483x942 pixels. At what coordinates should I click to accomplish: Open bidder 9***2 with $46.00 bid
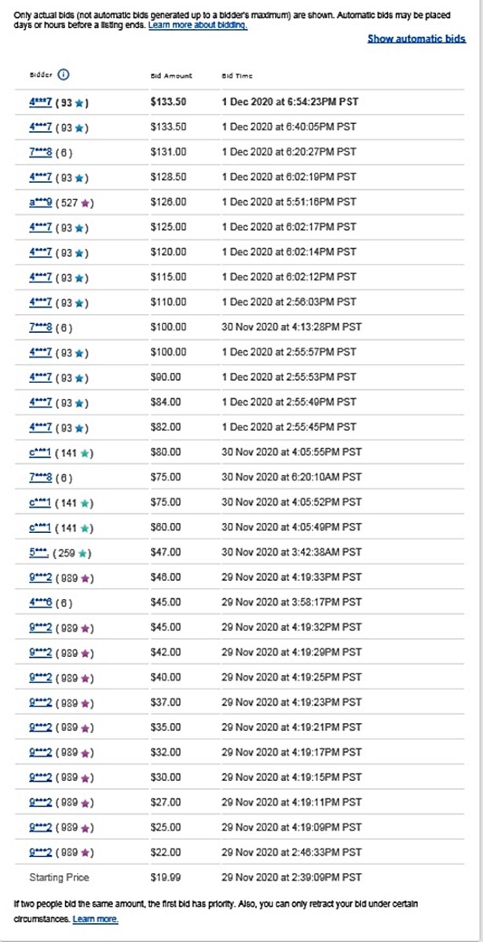point(39,577)
